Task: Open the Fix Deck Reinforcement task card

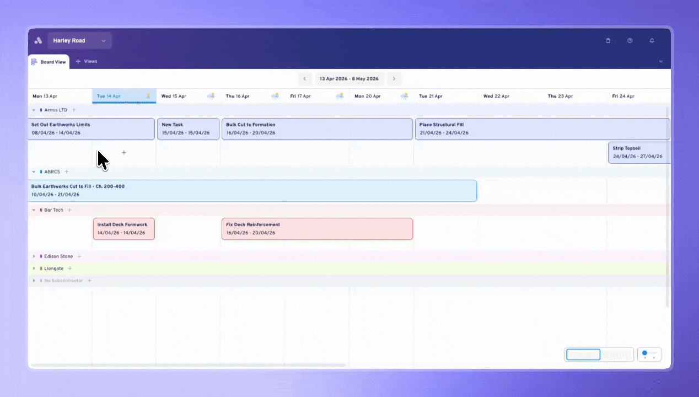Action: (x=317, y=229)
